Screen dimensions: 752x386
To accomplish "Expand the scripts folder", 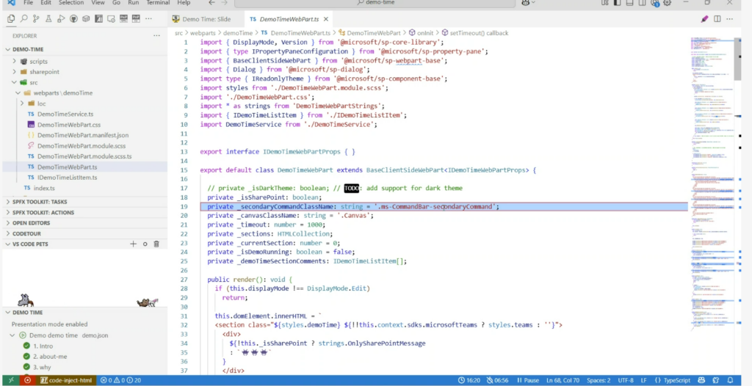I will coord(38,61).
